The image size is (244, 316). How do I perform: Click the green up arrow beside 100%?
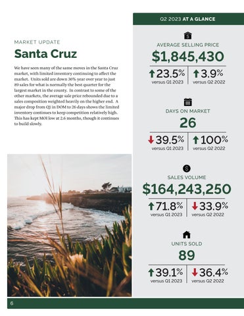196,140
